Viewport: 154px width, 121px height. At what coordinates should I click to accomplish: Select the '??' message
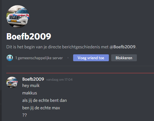point(25,115)
